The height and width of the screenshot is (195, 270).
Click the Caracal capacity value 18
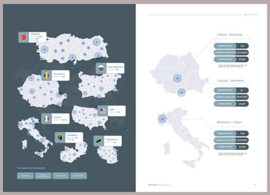241,90
